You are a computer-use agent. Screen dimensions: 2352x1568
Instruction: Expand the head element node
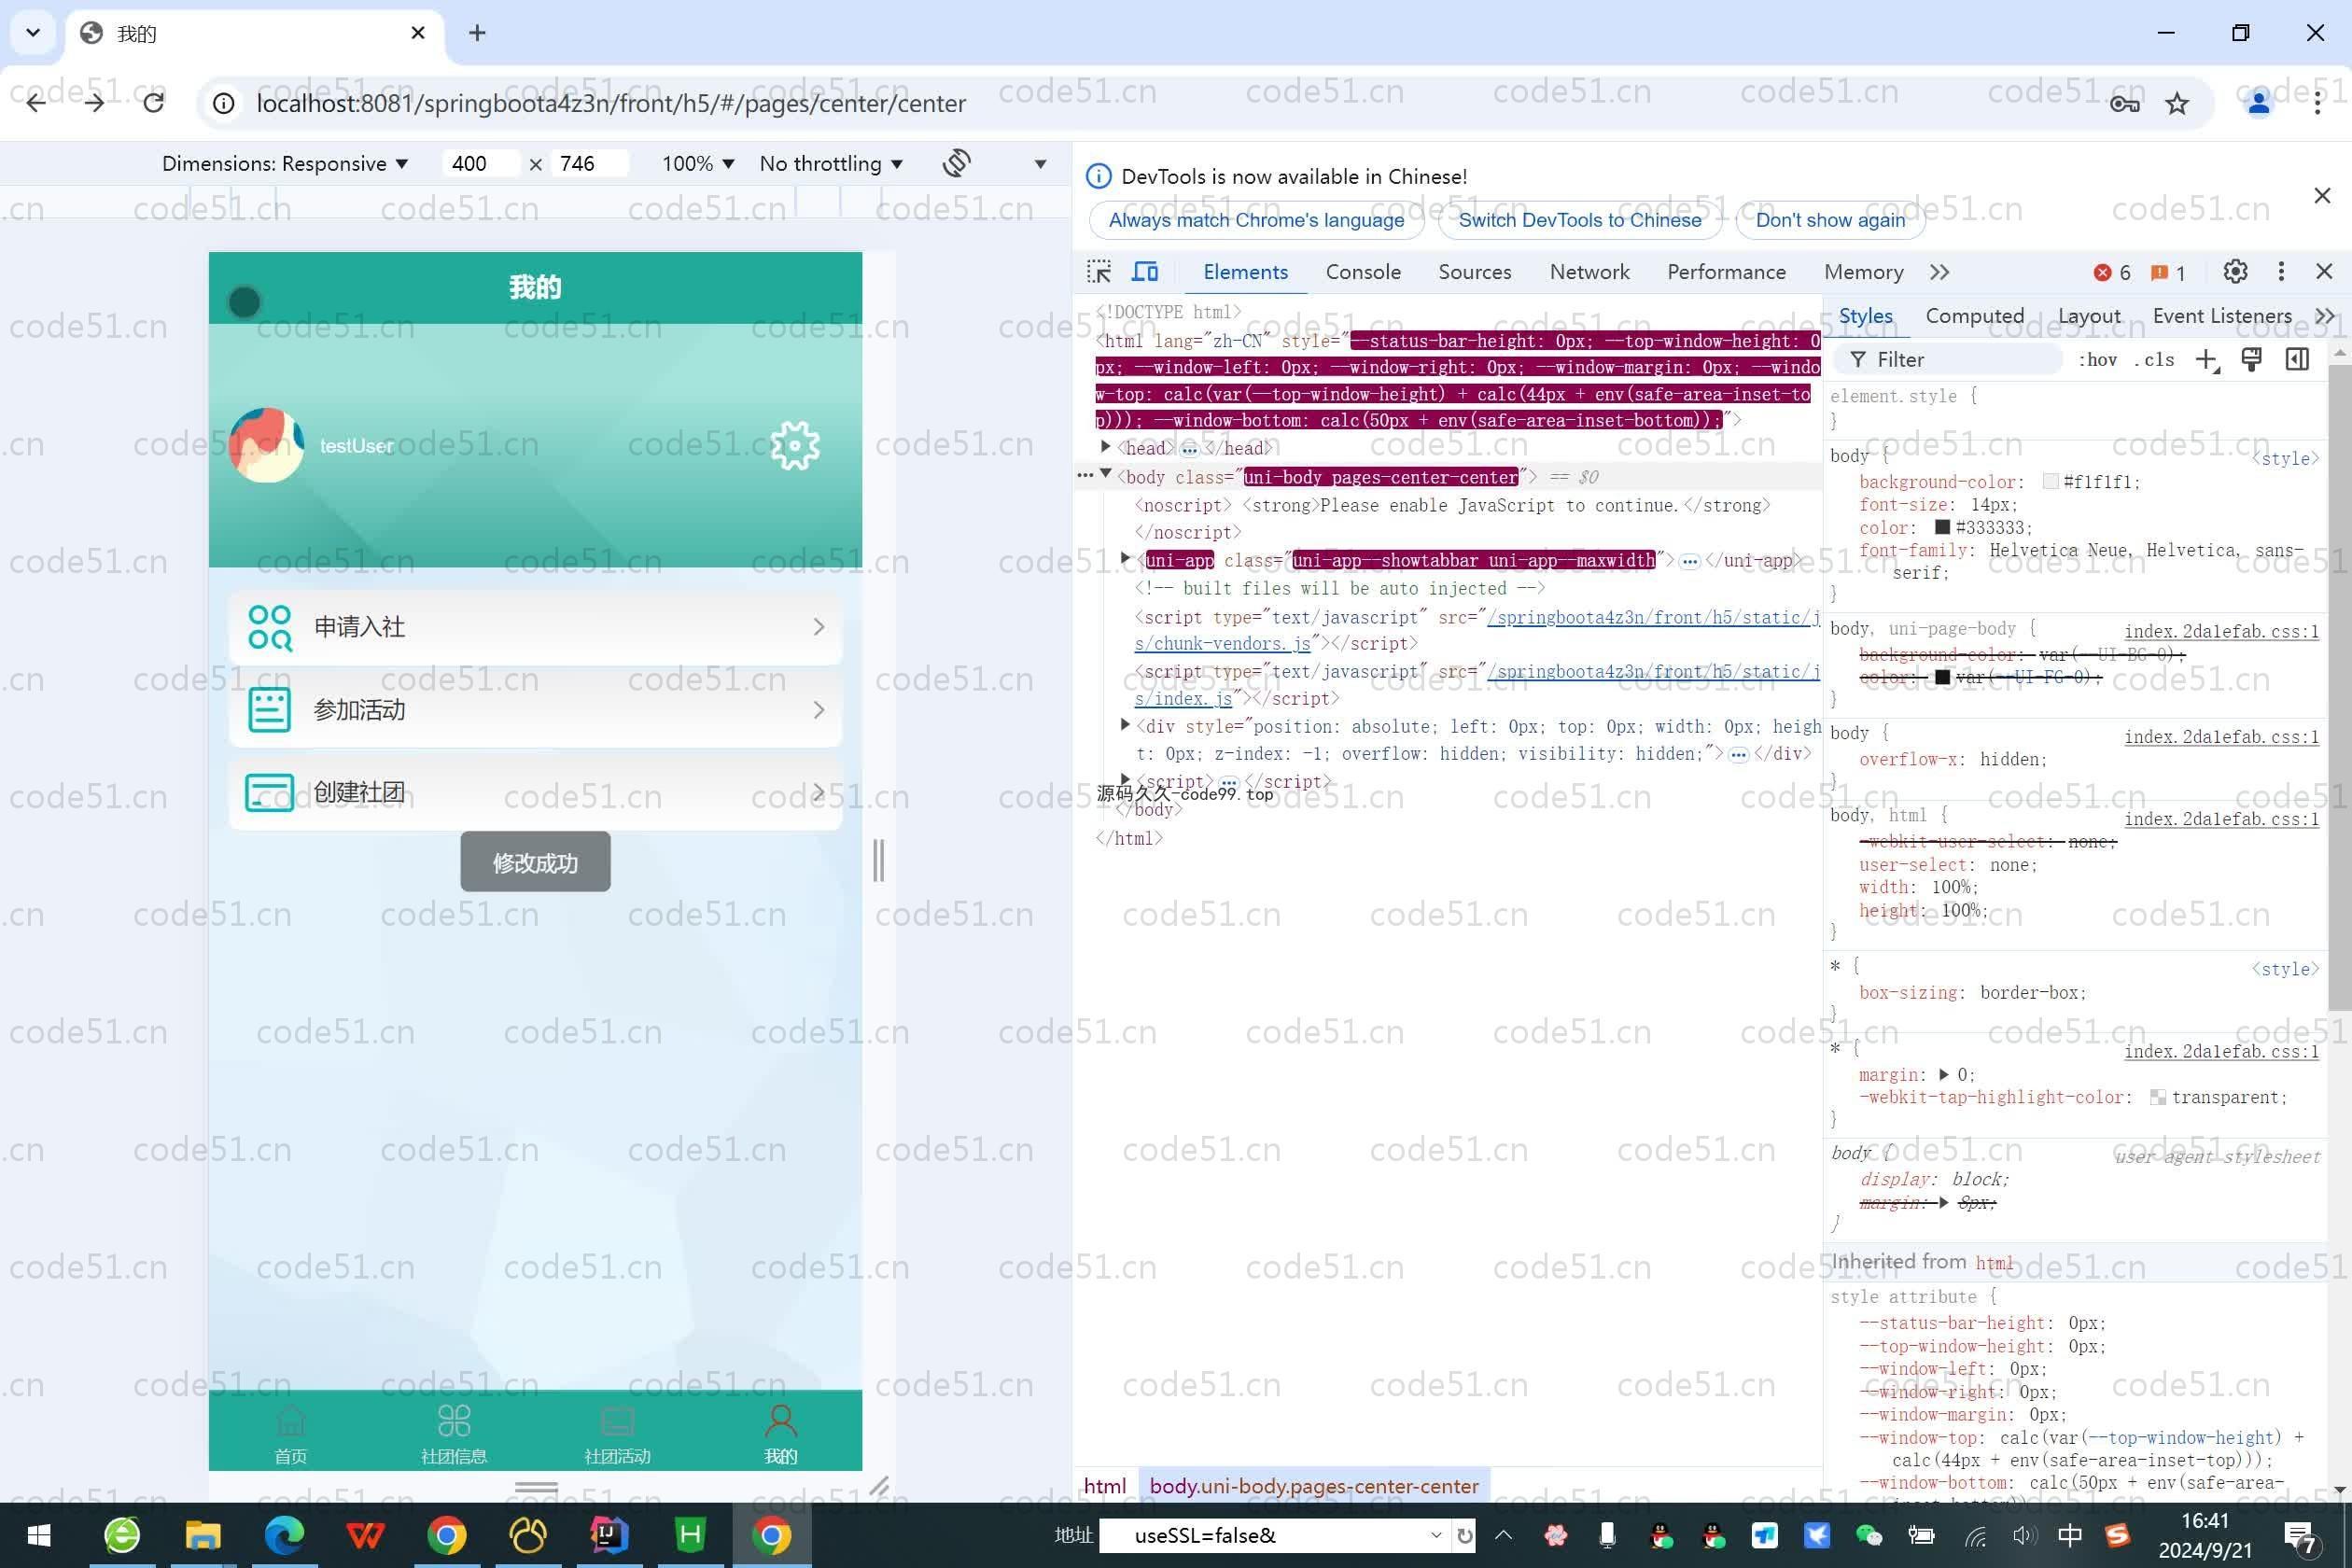1105,447
